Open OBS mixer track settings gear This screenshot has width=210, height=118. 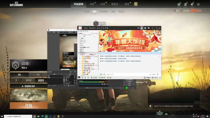pos(107,84)
